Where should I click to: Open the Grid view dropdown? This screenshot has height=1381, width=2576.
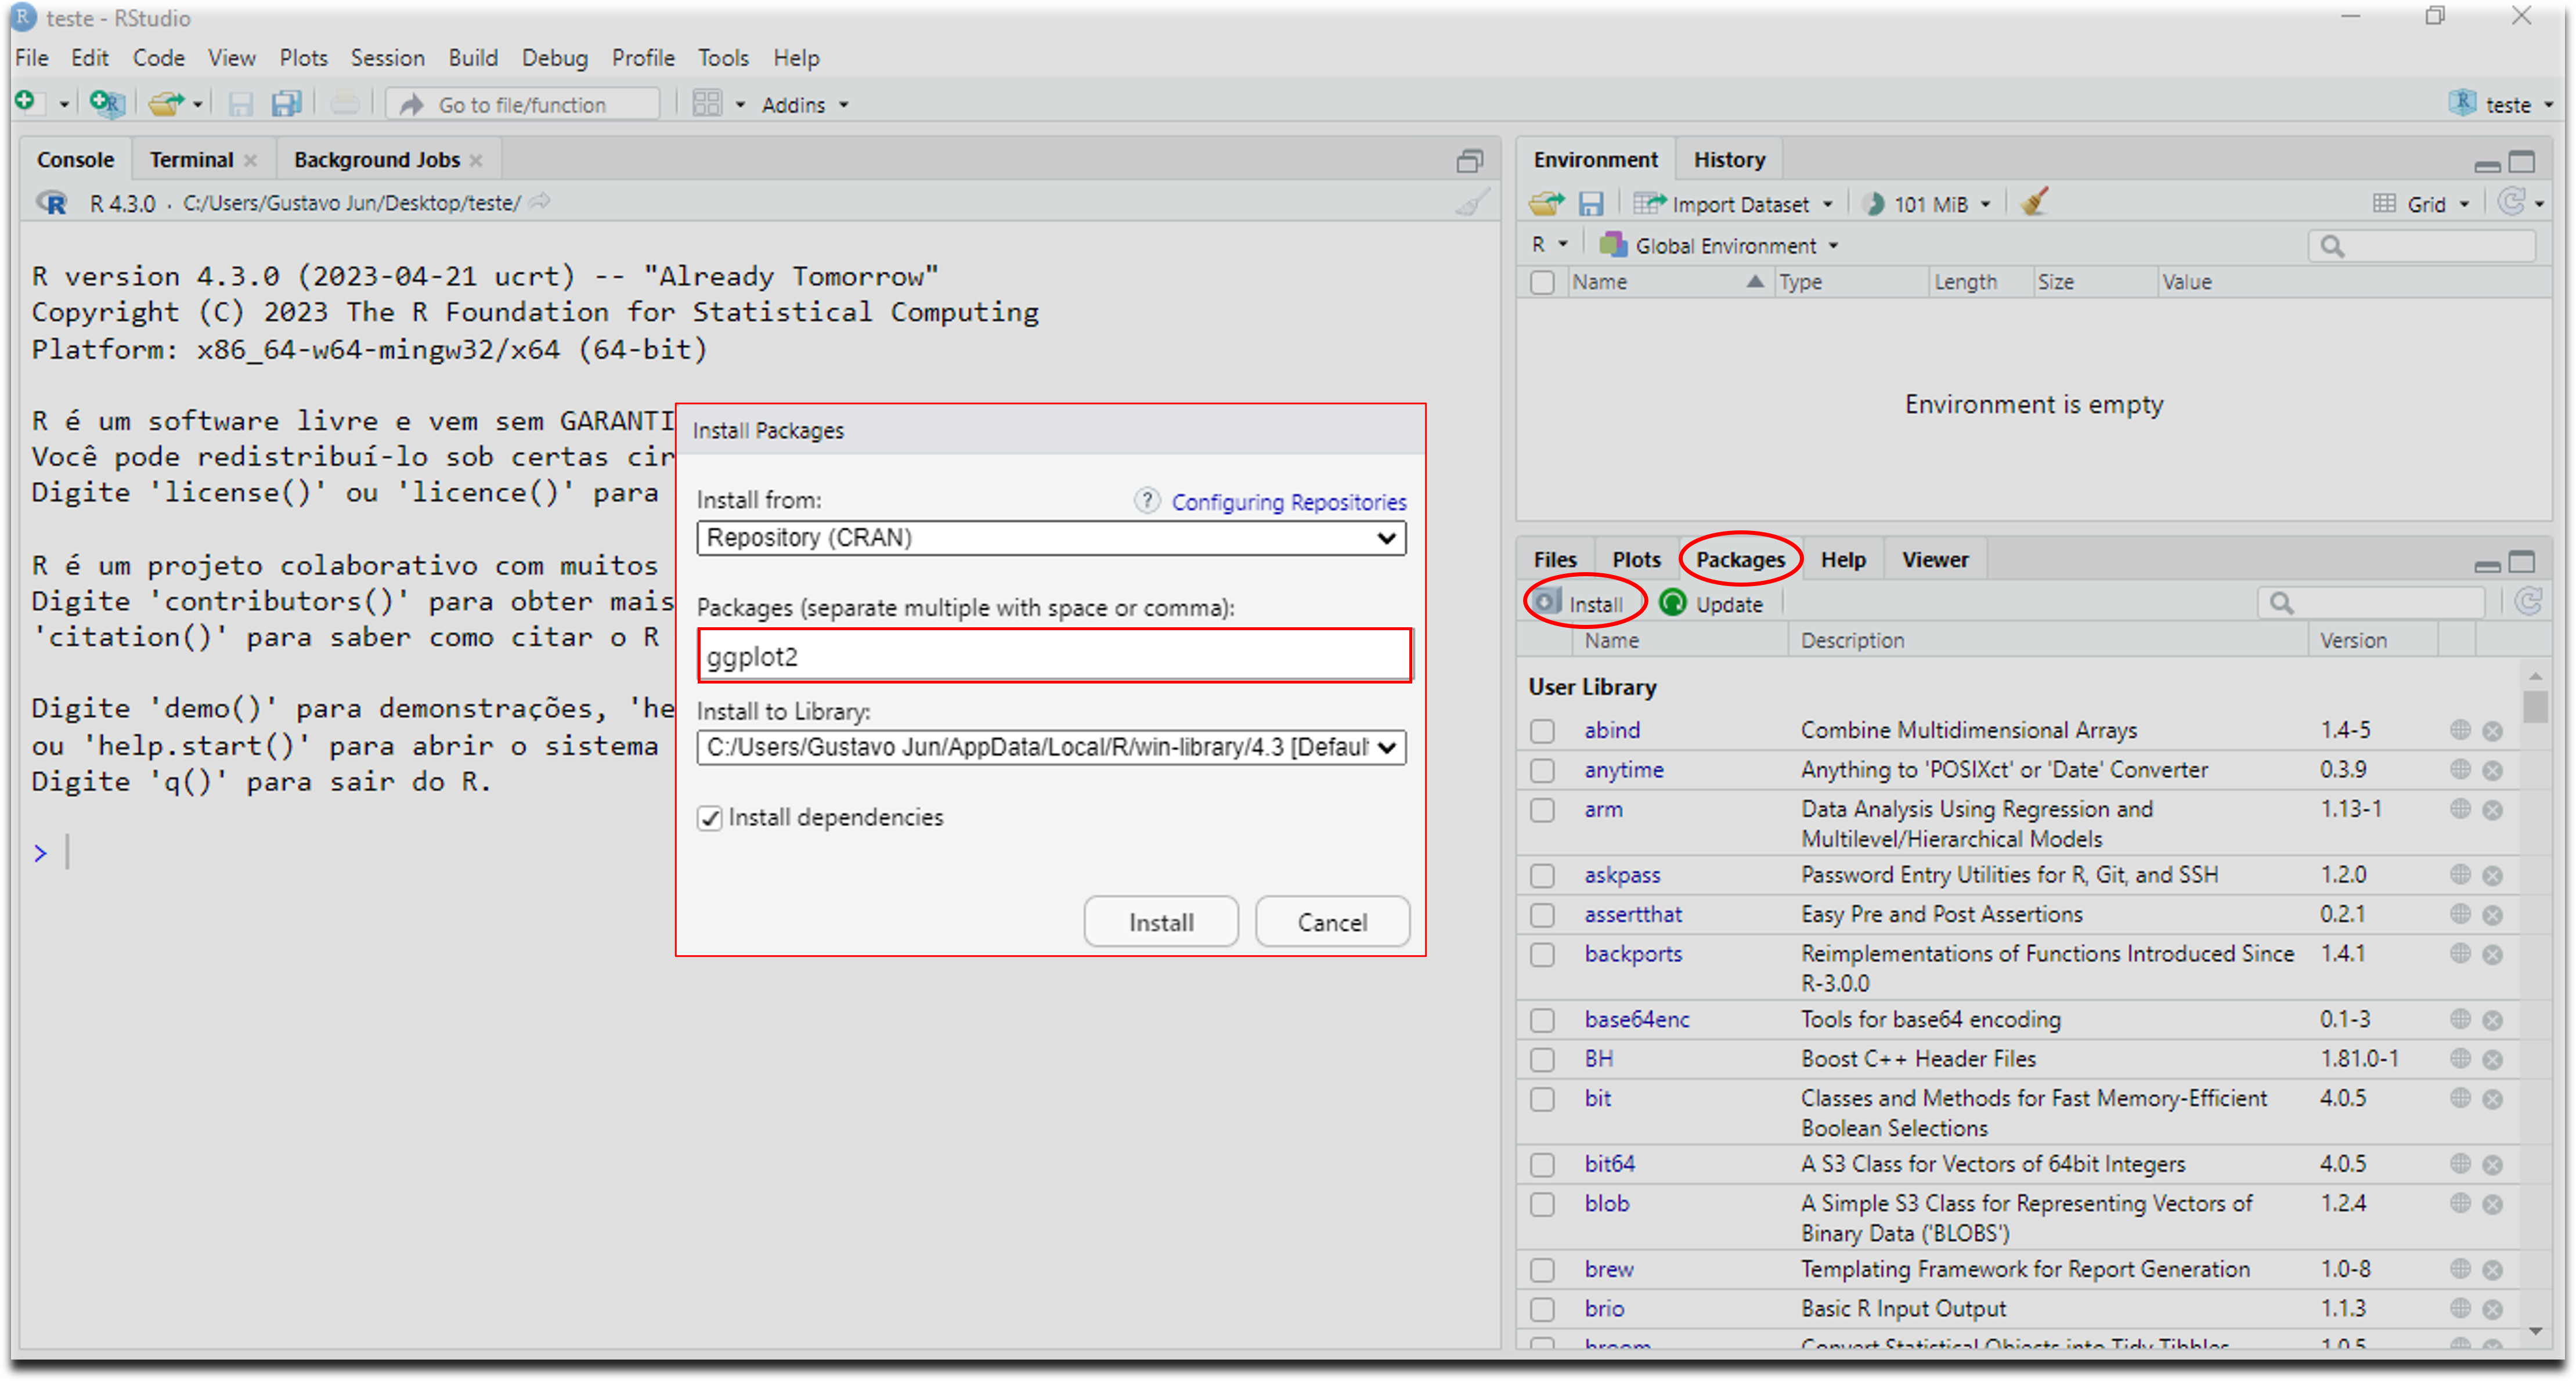(x=2422, y=204)
